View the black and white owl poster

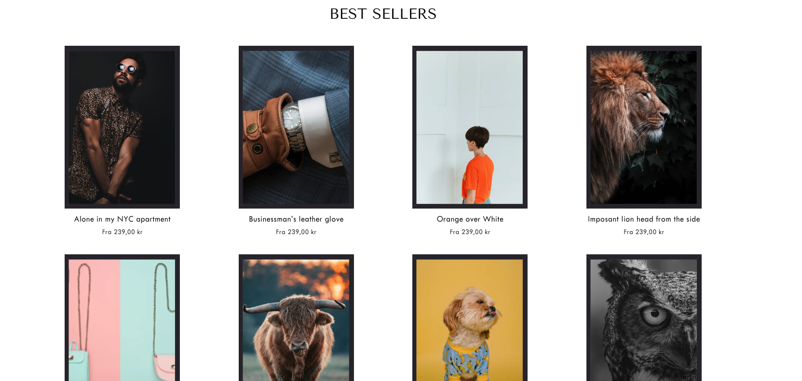[644, 318]
